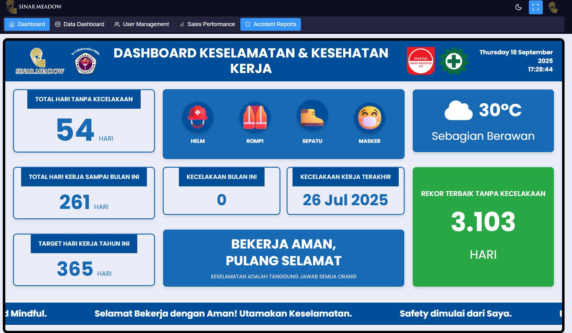
Task: Click the Helm safety helmet icon
Action: 197,117
